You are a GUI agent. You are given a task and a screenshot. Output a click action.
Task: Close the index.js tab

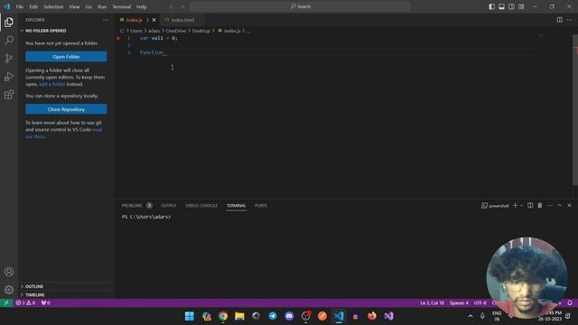[154, 20]
